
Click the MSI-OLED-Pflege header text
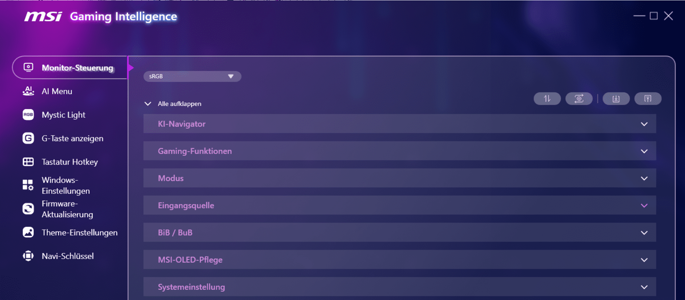coord(190,260)
